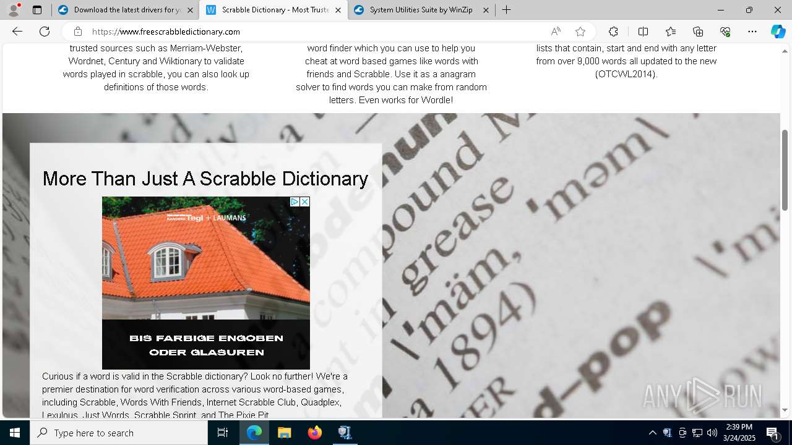The width and height of the screenshot is (792, 445).
Task: Toggle the Split screen icon
Action: click(x=643, y=32)
